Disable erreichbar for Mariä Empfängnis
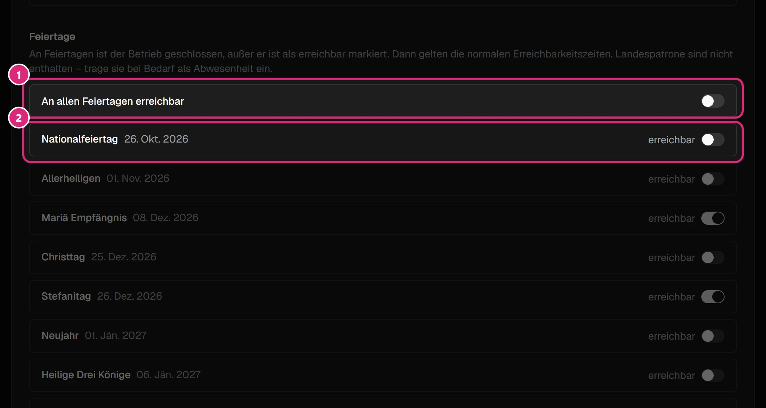 pos(713,218)
